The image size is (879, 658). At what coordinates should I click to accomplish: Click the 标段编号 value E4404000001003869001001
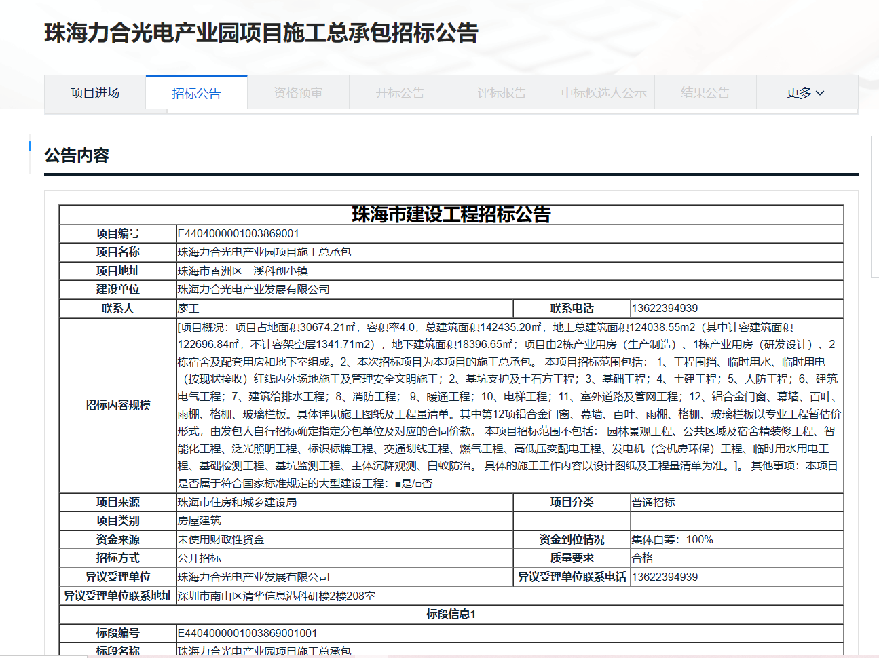coord(247,634)
